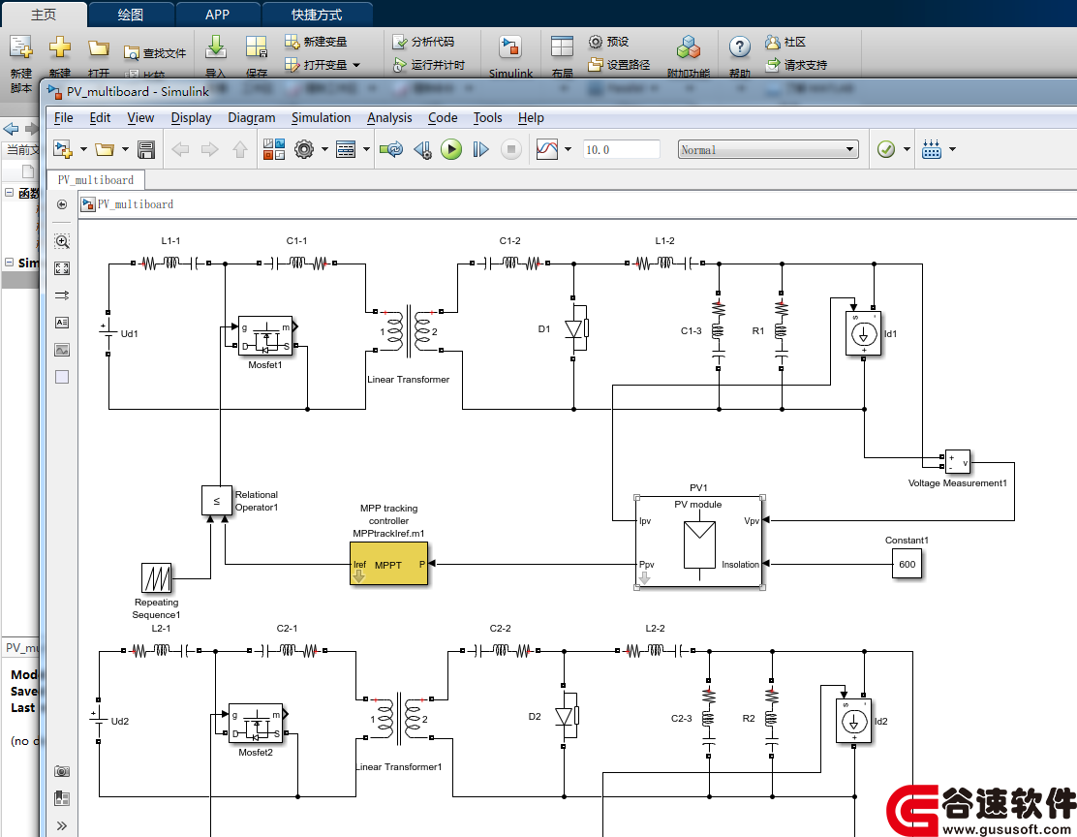Viewport: 1077px width, 837px height.
Task: Open the Model Explorer icon
Action: click(346, 149)
